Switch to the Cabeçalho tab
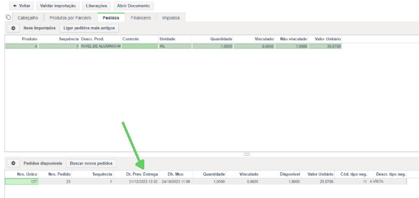Viewport: 419px width, 198px height. (x=28, y=18)
